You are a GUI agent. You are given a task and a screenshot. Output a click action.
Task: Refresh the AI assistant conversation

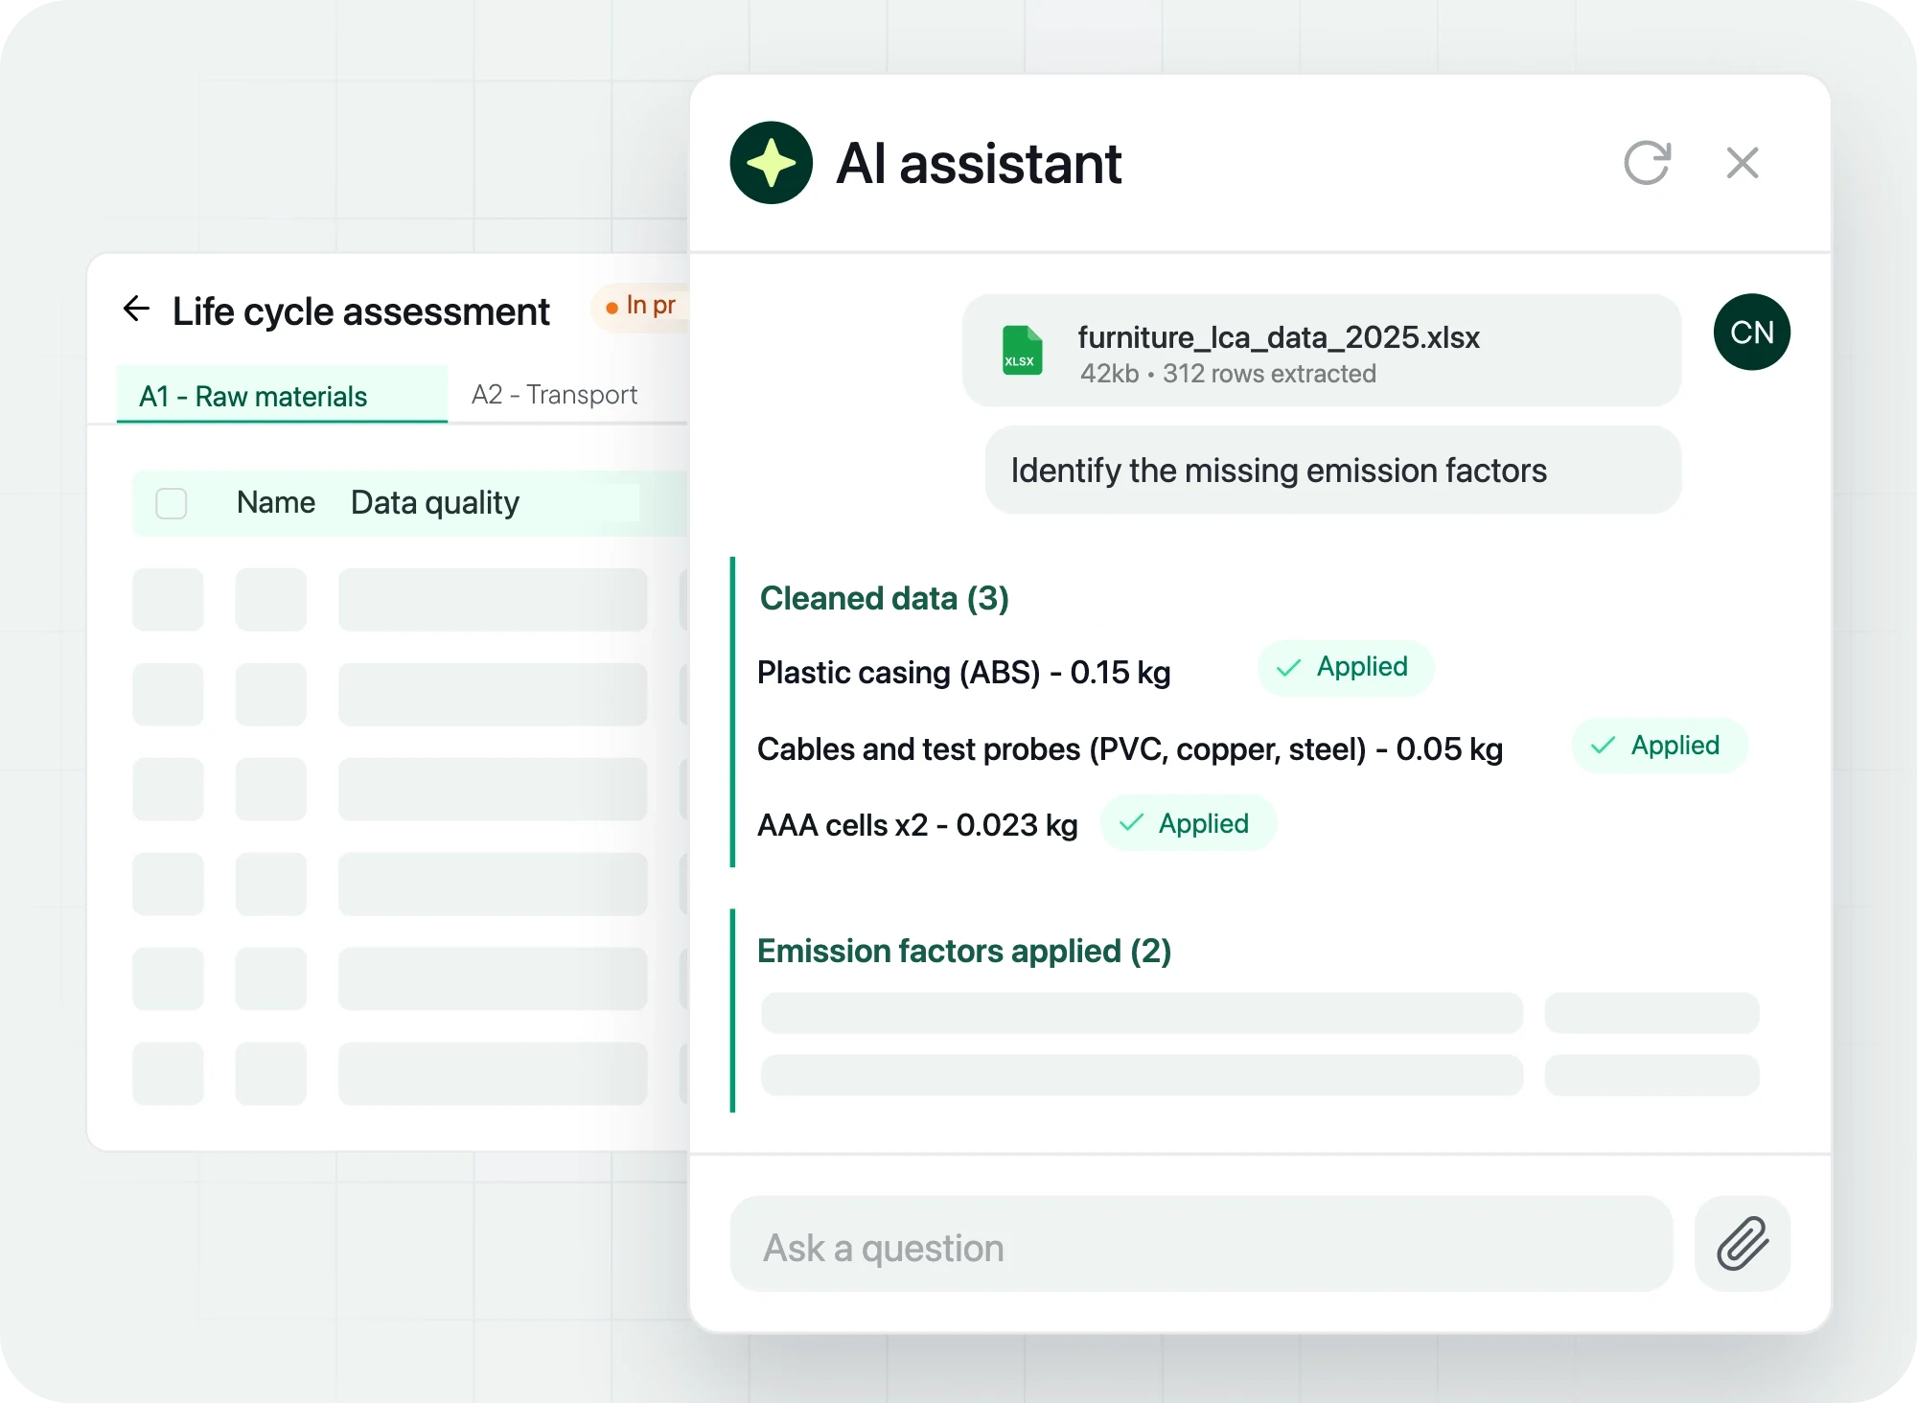(1648, 163)
